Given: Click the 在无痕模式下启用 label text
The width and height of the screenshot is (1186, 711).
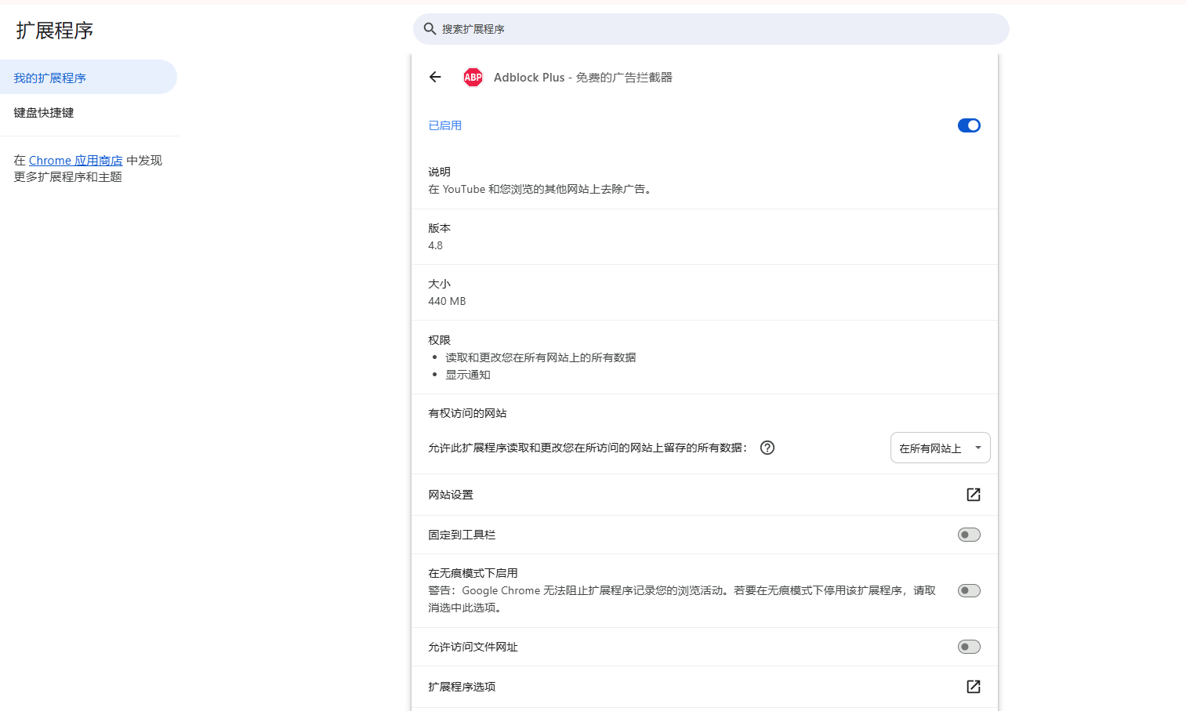Looking at the screenshot, I should [473, 573].
